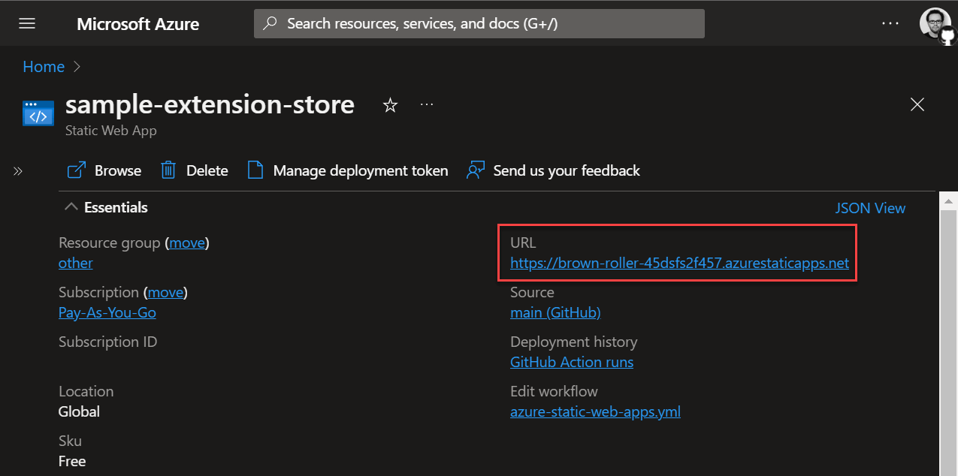Open Manage deployment token
958x476 pixels.
[348, 170]
